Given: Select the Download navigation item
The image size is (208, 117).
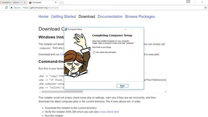Looking at the screenshot, I should [87, 17].
